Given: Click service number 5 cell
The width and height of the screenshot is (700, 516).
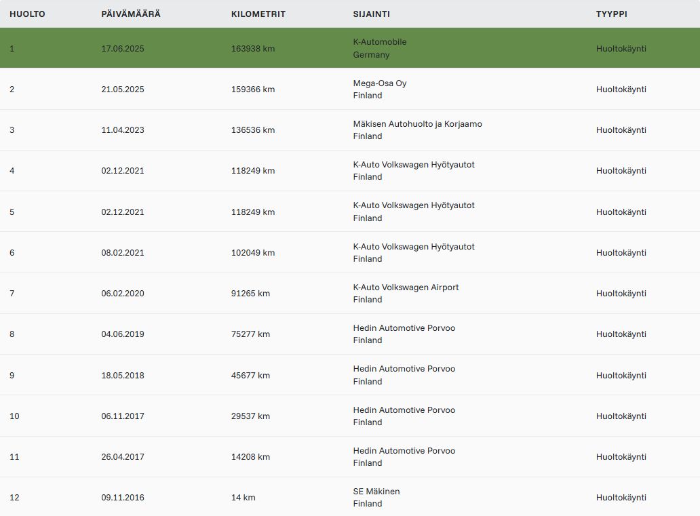Looking at the screenshot, I should [x=12, y=212].
